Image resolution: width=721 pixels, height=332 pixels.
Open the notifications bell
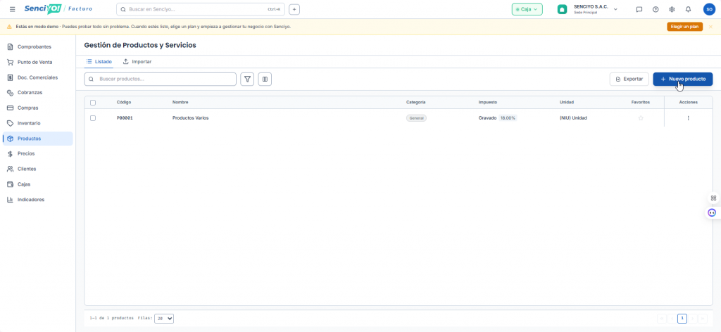tap(688, 9)
